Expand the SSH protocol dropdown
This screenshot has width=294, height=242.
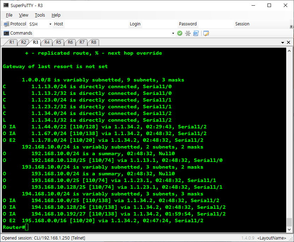[50, 24]
